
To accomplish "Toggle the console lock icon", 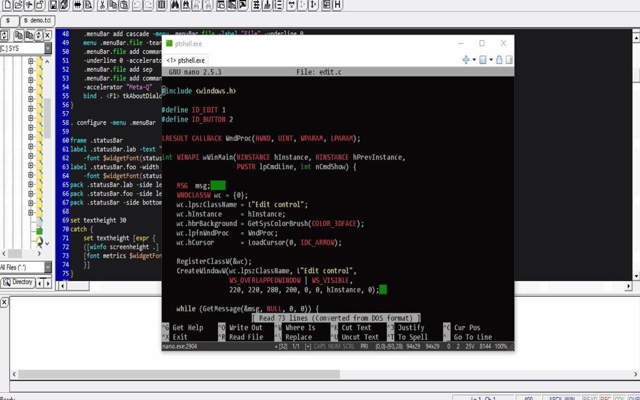I will (x=499, y=60).
